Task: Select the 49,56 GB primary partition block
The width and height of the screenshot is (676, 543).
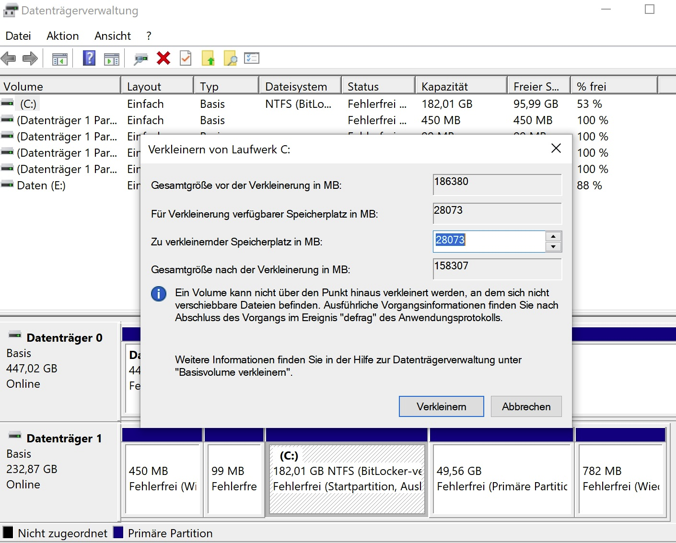Action: click(502, 479)
